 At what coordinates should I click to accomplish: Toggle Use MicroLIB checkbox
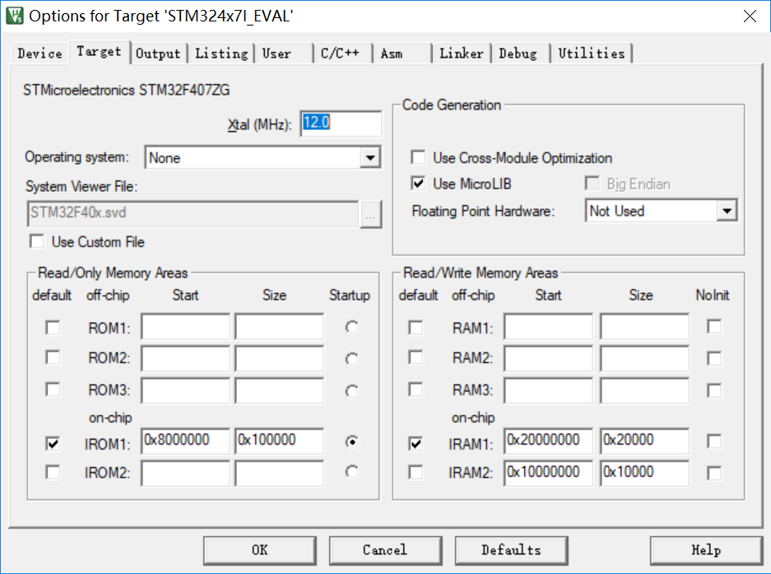click(x=419, y=184)
